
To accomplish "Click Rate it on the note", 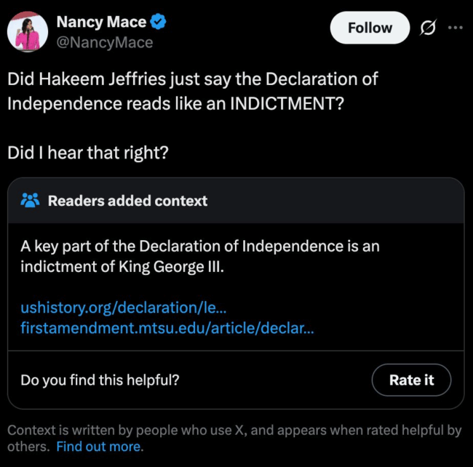I will (x=411, y=380).
